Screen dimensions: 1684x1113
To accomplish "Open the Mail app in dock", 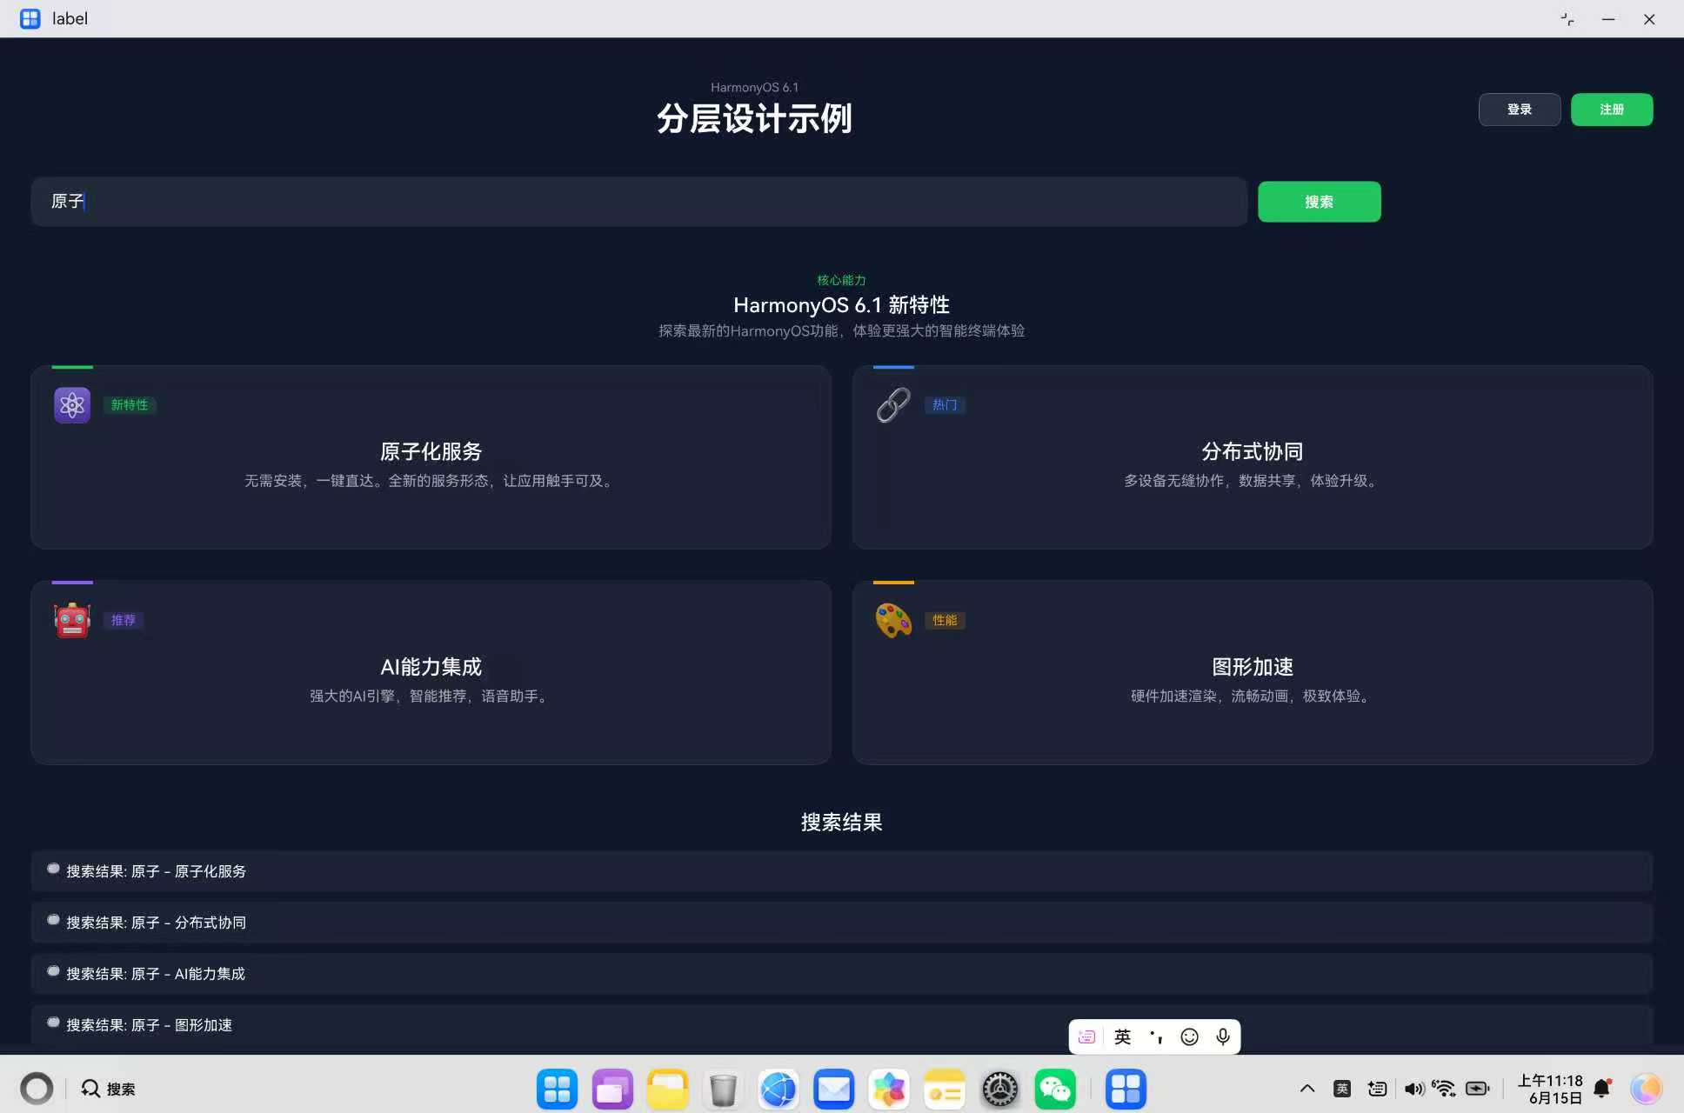I will [x=834, y=1089].
